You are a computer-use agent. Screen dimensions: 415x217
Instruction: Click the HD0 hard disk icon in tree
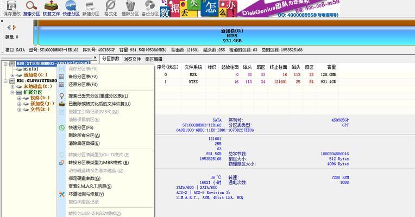coord(12,63)
